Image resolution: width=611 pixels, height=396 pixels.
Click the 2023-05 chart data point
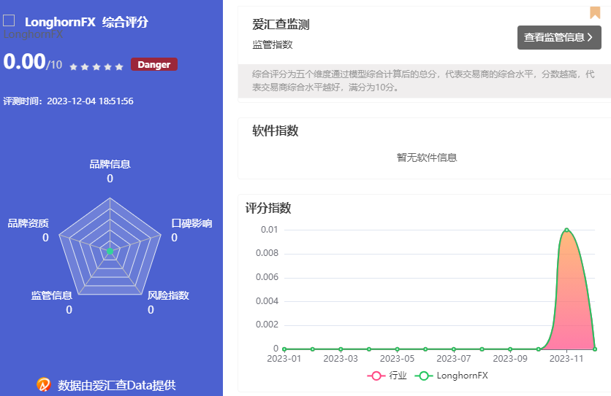click(397, 349)
